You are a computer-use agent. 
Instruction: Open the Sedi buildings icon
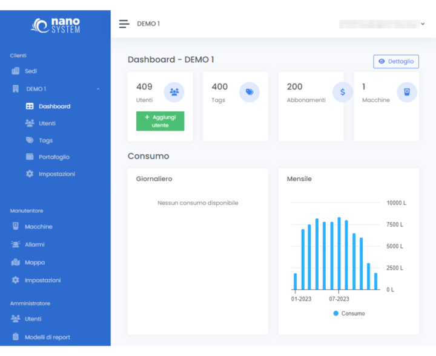coord(16,71)
